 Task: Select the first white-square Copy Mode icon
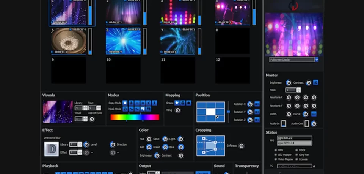(125, 103)
